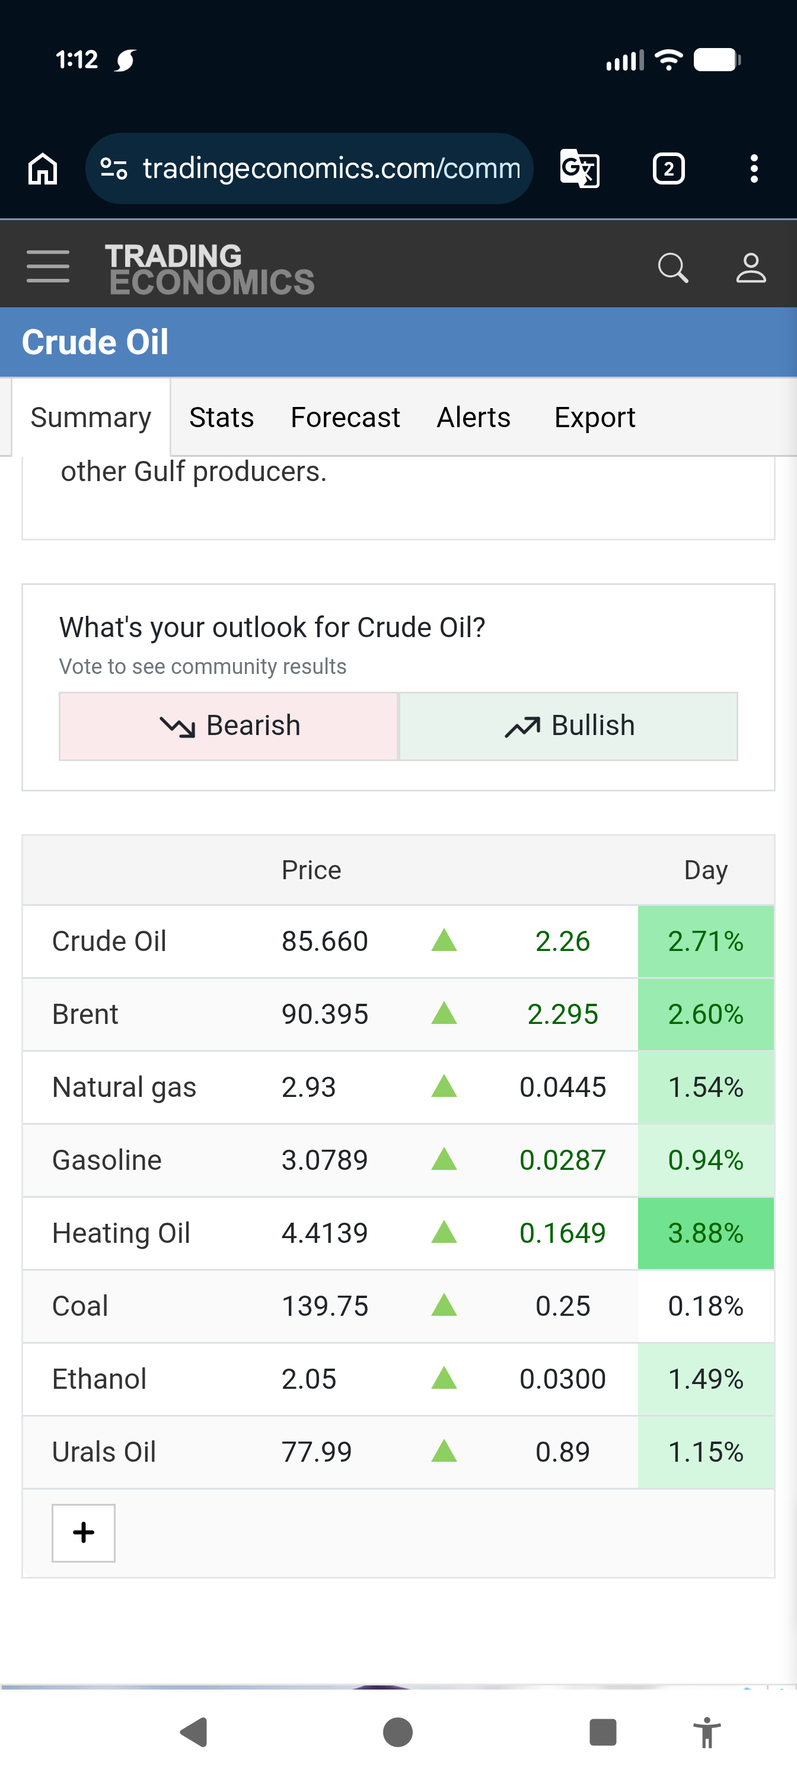
Task: Tap the browser home icon
Action: [43, 169]
